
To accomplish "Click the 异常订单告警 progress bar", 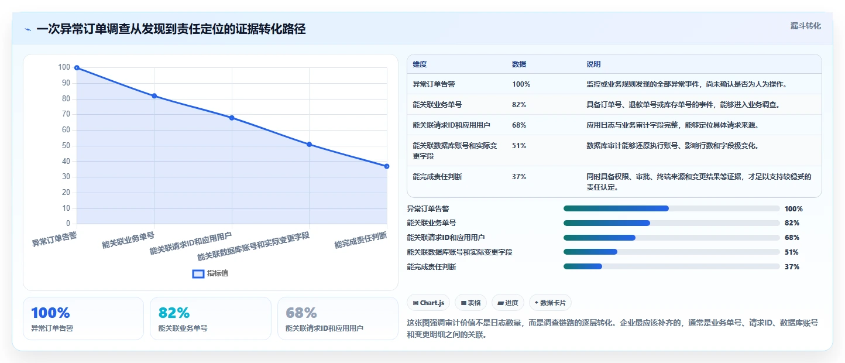I will coord(672,208).
